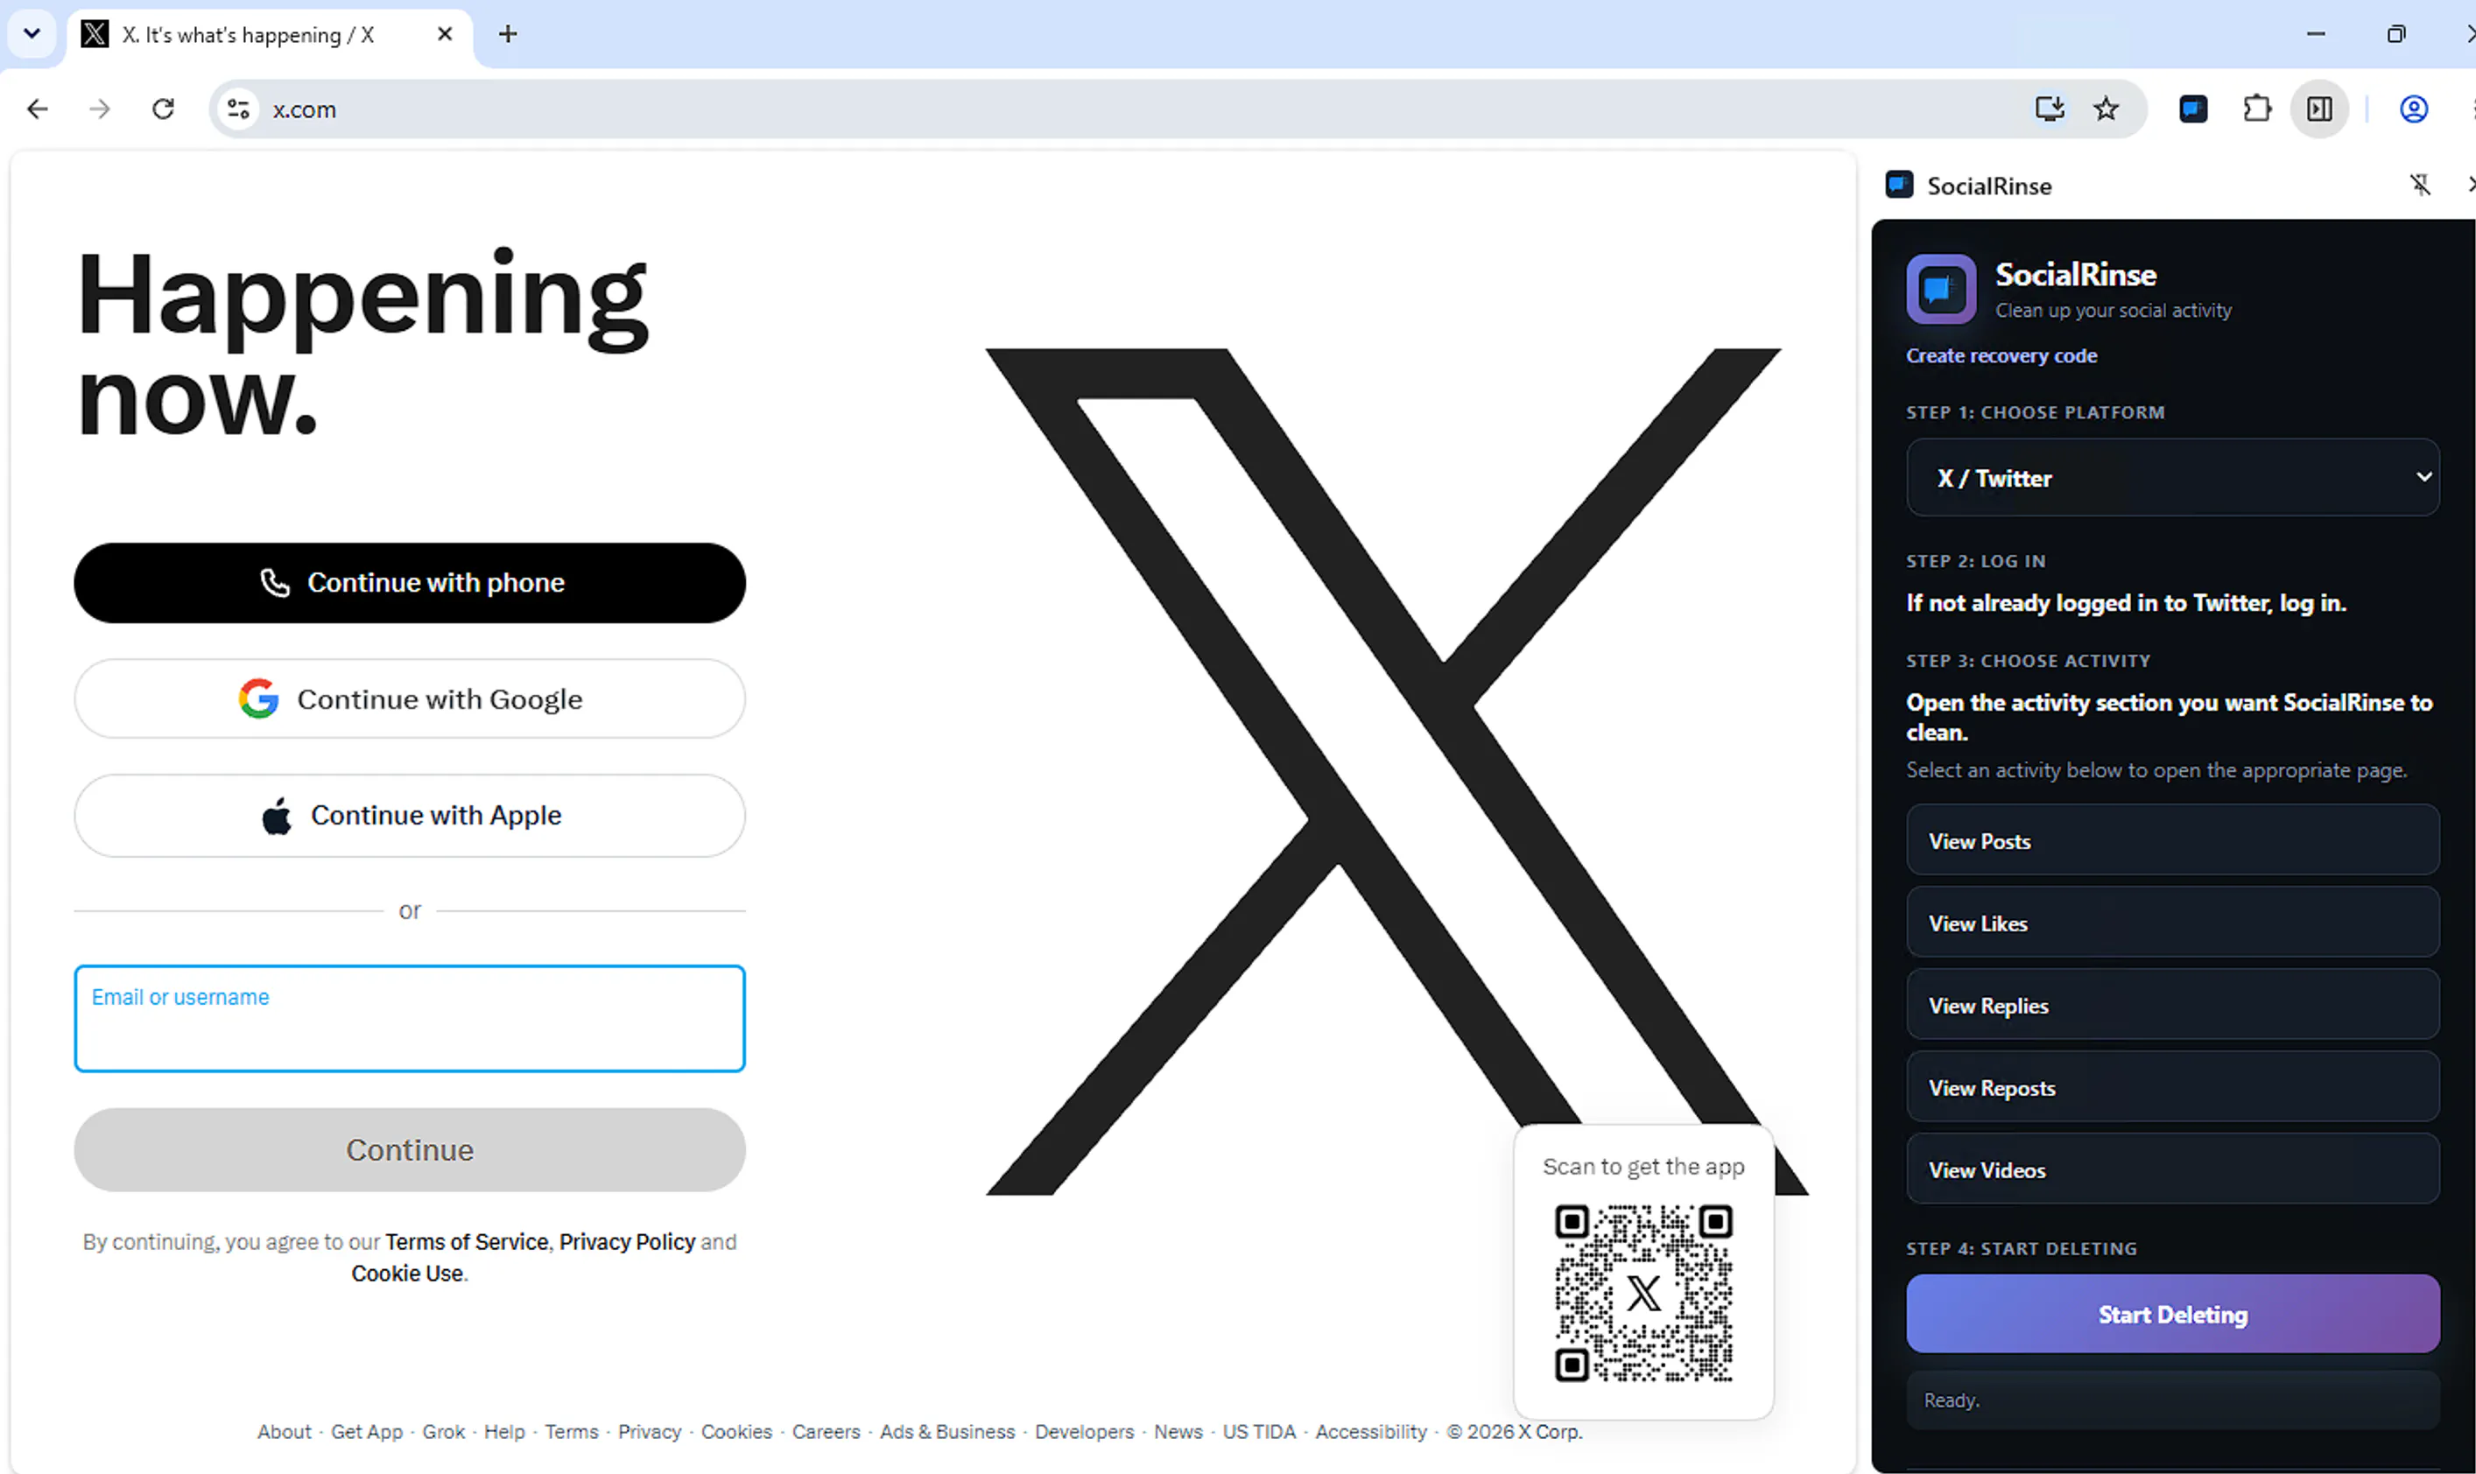Click the browser back arrow
The image size is (2476, 1474).
click(38, 109)
